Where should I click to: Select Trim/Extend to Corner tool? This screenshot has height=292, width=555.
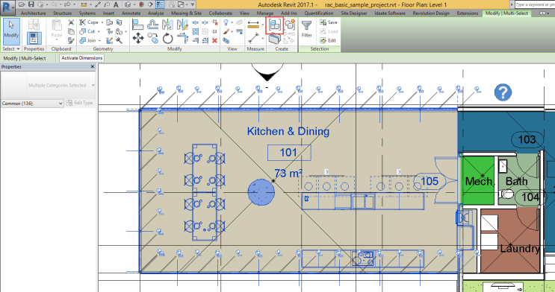coord(182,38)
